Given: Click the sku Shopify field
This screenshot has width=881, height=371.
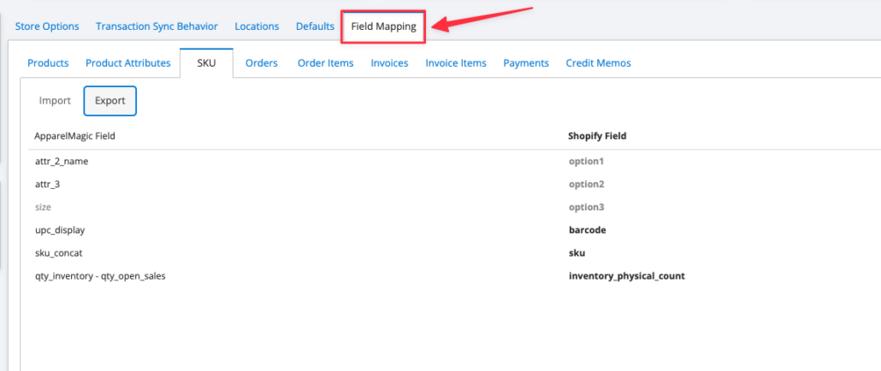Looking at the screenshot, I should pos(577,253).
